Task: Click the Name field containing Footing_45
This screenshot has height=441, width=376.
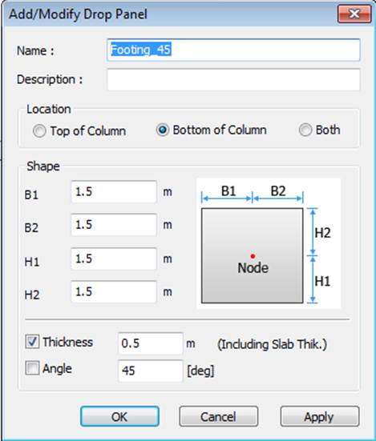Action: (233, 50)
